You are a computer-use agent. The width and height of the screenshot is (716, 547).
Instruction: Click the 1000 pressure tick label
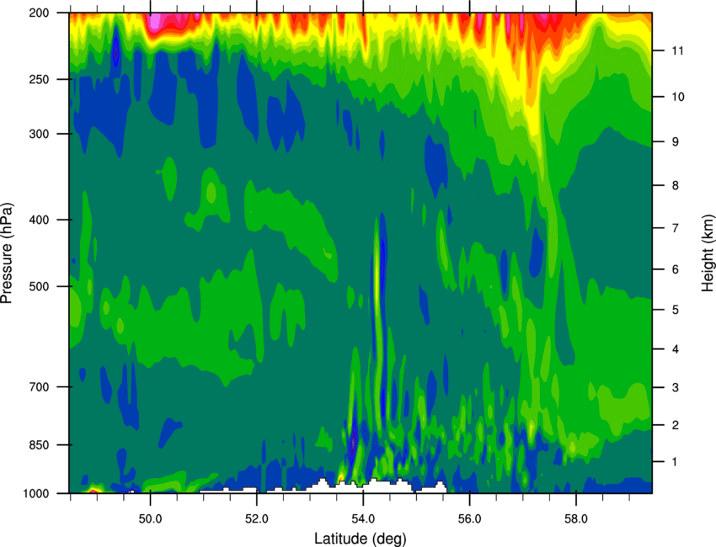click(35, 494)
